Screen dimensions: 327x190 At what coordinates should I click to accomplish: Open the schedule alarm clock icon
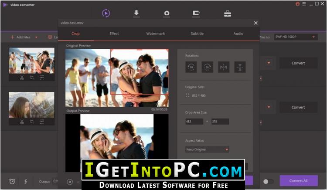coord(12,181)
